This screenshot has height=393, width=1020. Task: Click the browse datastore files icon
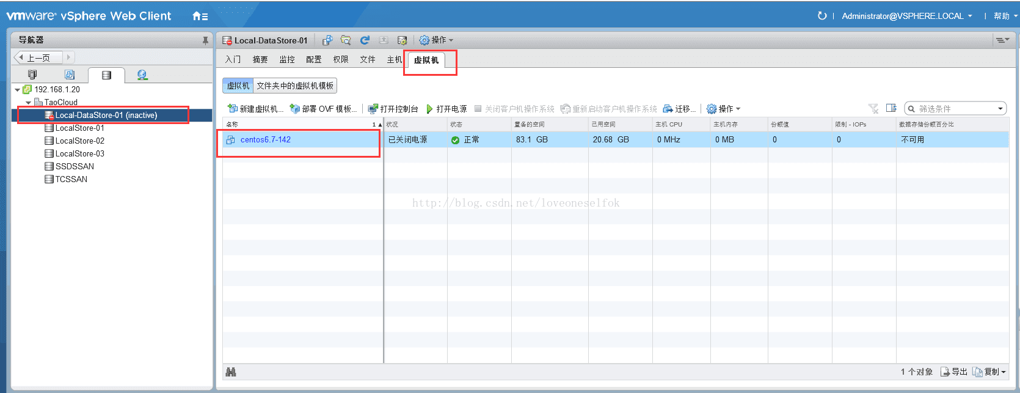pos(346,40)
